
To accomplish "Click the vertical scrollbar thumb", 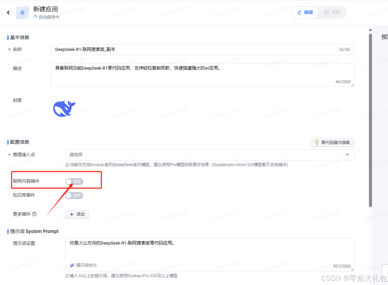I will click(x=370, y=120).
